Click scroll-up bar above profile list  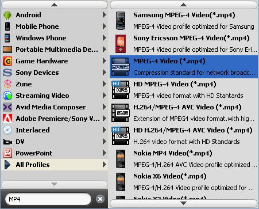[x=183, y=5]
